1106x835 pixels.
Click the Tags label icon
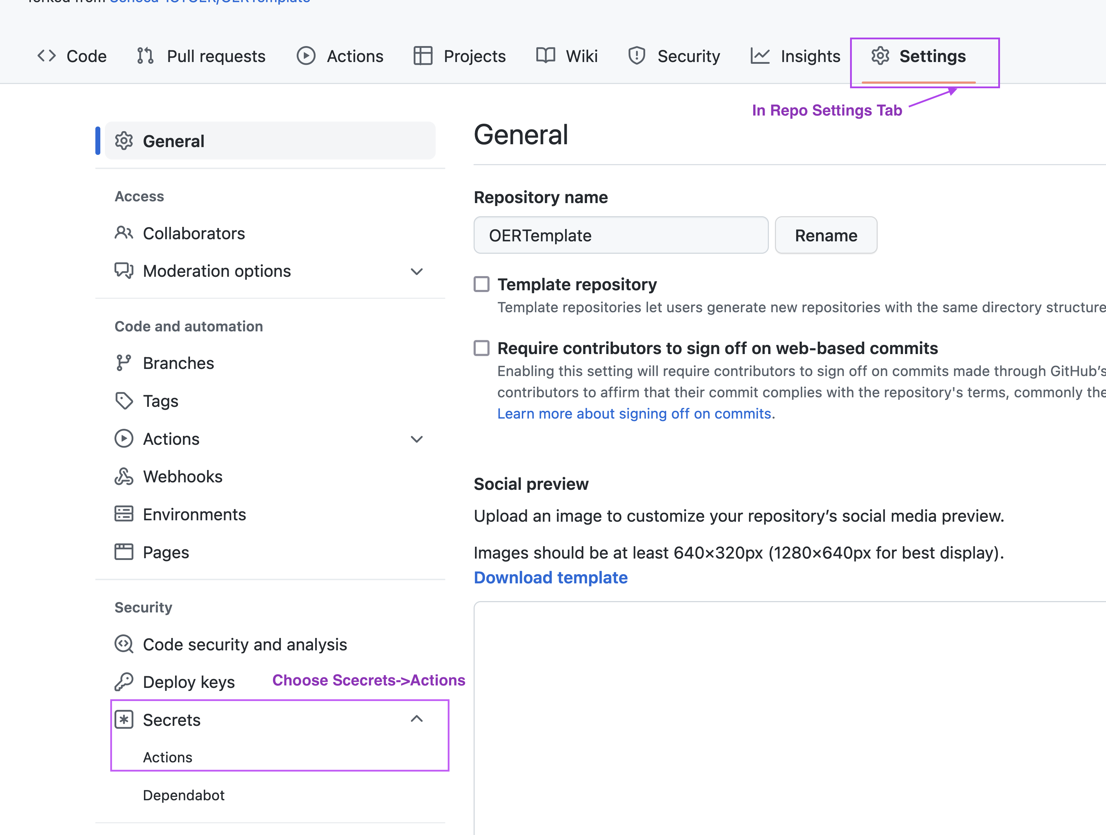123,401
